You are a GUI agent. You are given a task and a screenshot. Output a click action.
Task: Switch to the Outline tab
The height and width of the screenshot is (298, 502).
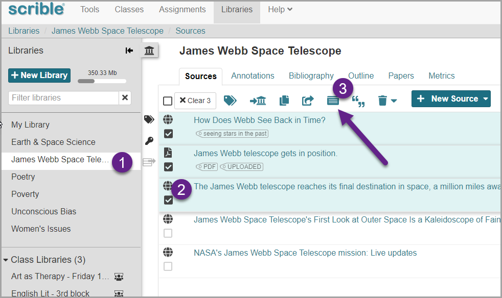pos(361,76)
